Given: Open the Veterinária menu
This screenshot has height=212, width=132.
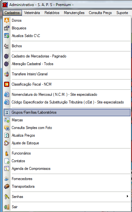Looking at the screenshot, I should [32, 13].
